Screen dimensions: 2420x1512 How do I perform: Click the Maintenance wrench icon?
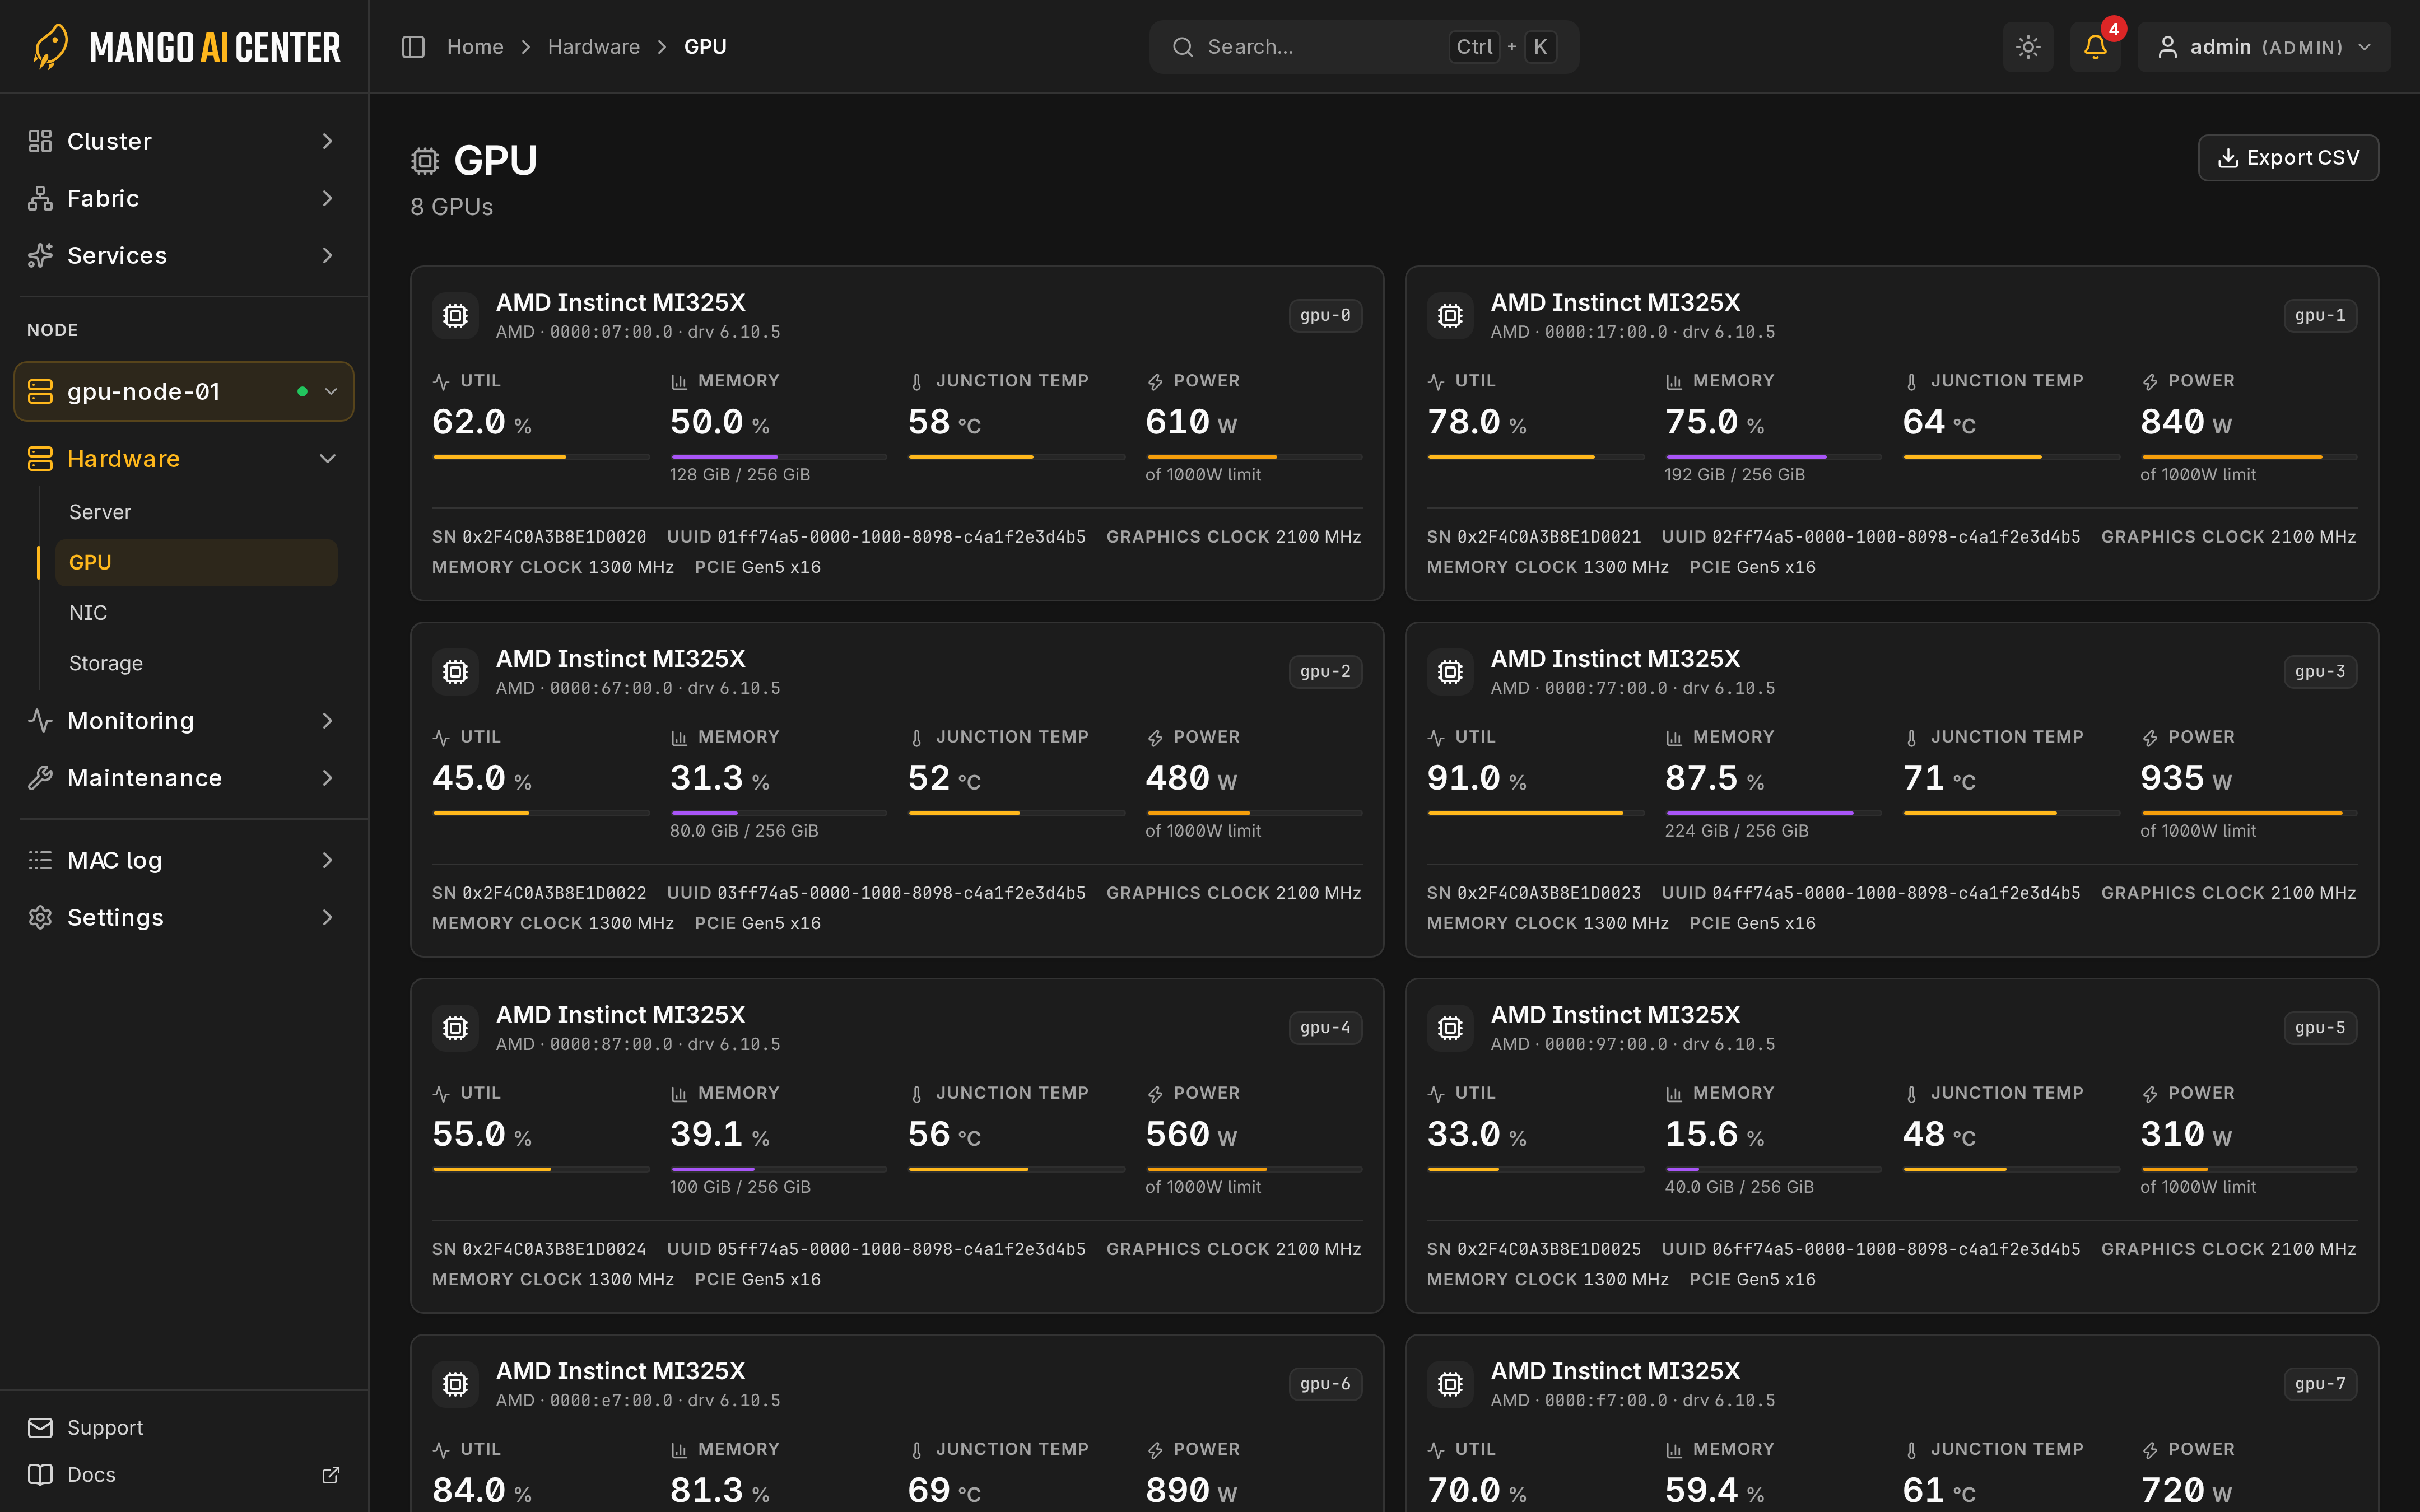tap(40, 778)
